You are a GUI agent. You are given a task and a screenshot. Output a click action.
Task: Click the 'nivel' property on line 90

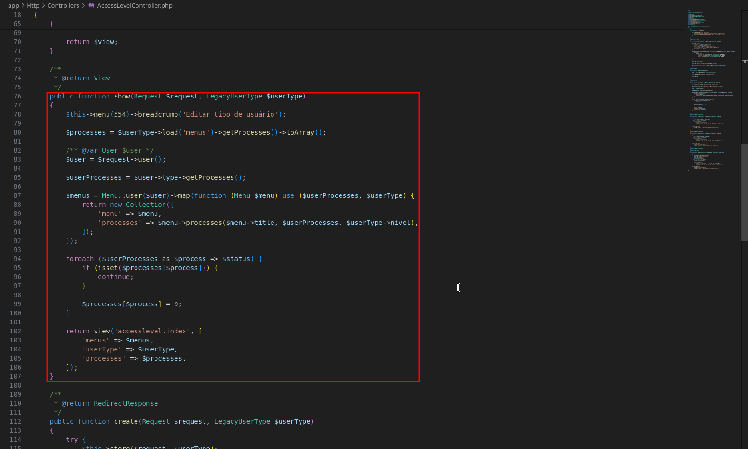[400, 223]
